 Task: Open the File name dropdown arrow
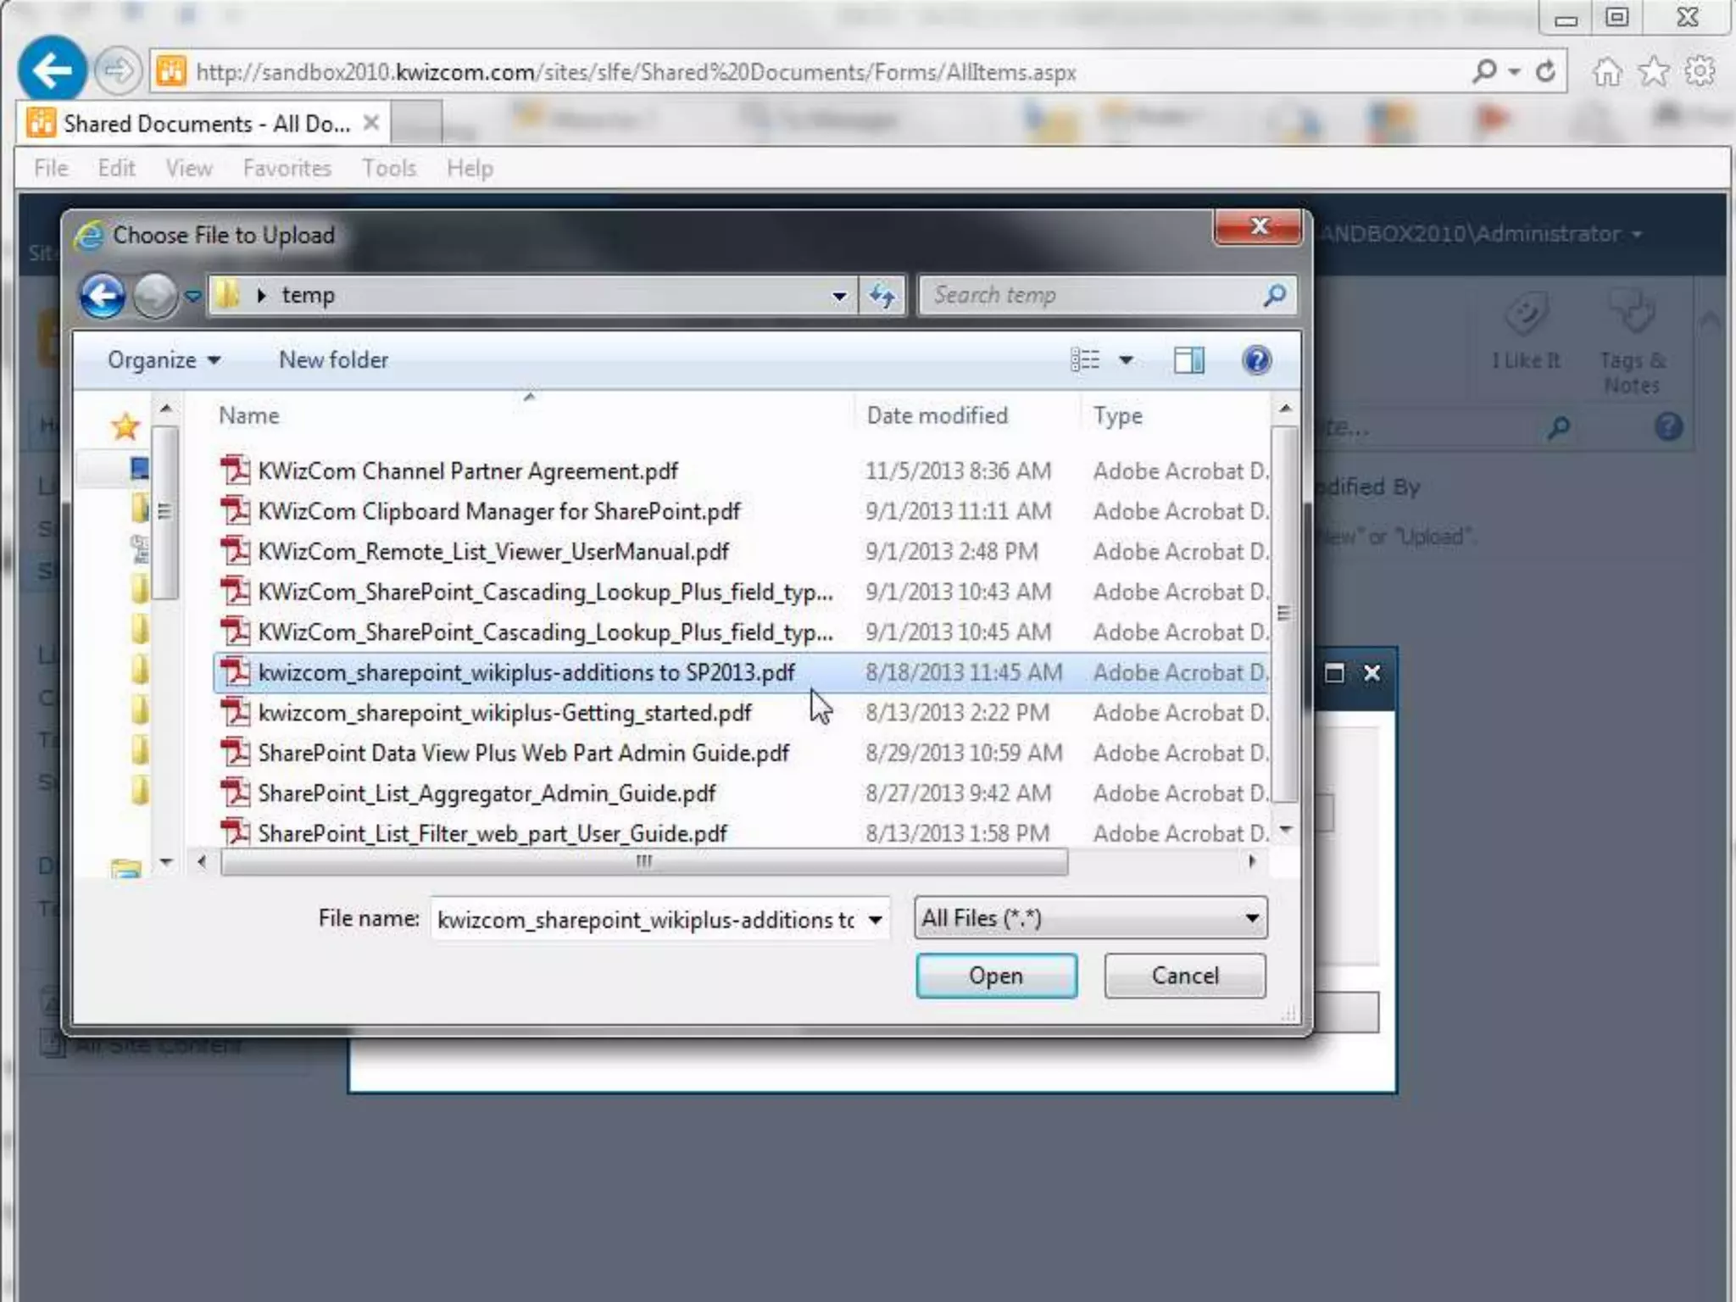click(875, 919)
